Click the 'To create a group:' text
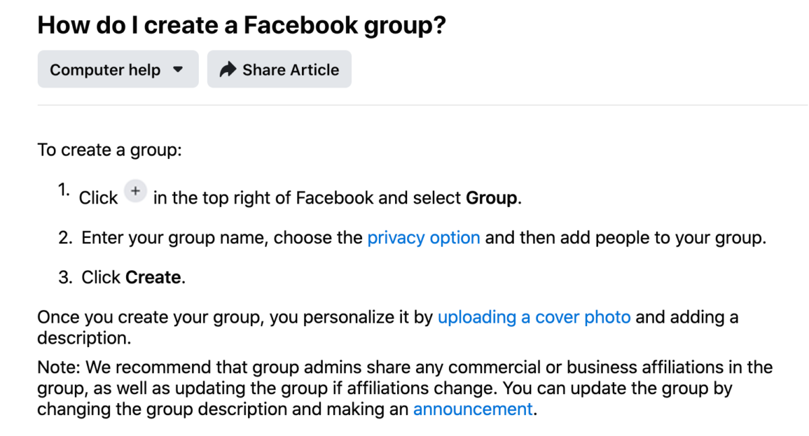 pyautogui.click(x=110, y=150)
